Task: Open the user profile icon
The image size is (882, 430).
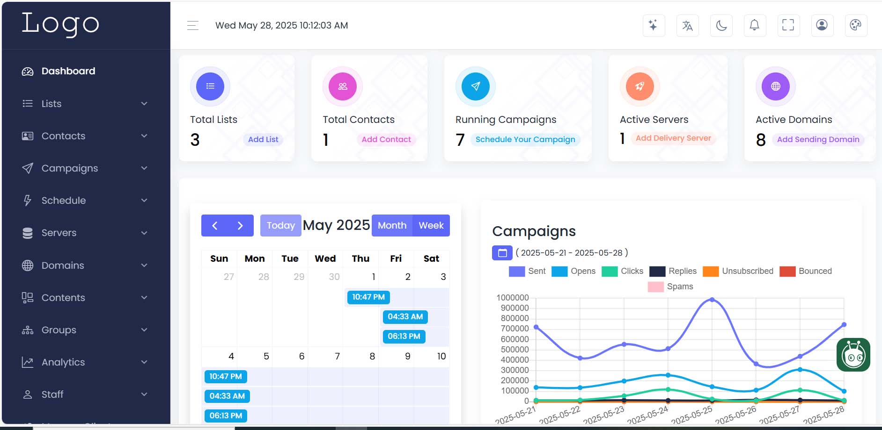Action: coord(822,26)
